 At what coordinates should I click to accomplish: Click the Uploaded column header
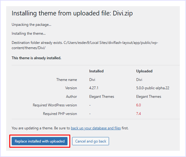(x=144, y=71)
